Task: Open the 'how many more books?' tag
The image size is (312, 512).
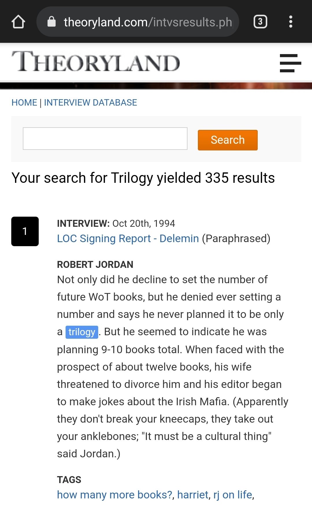Action: coord(115,495)
